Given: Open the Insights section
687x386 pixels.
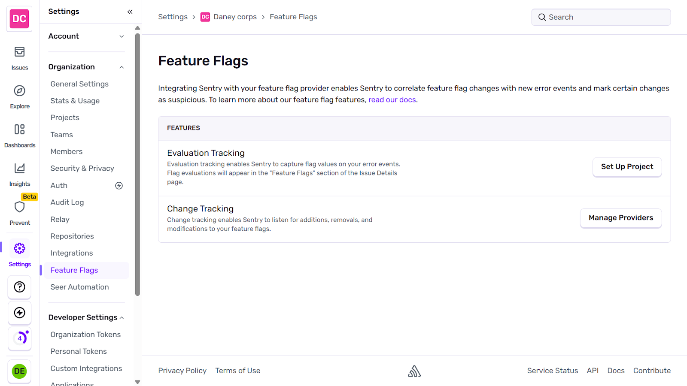Looking at the screenshot, I should point(19,173).
